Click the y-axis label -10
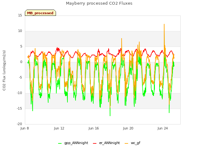 [19, 93]
